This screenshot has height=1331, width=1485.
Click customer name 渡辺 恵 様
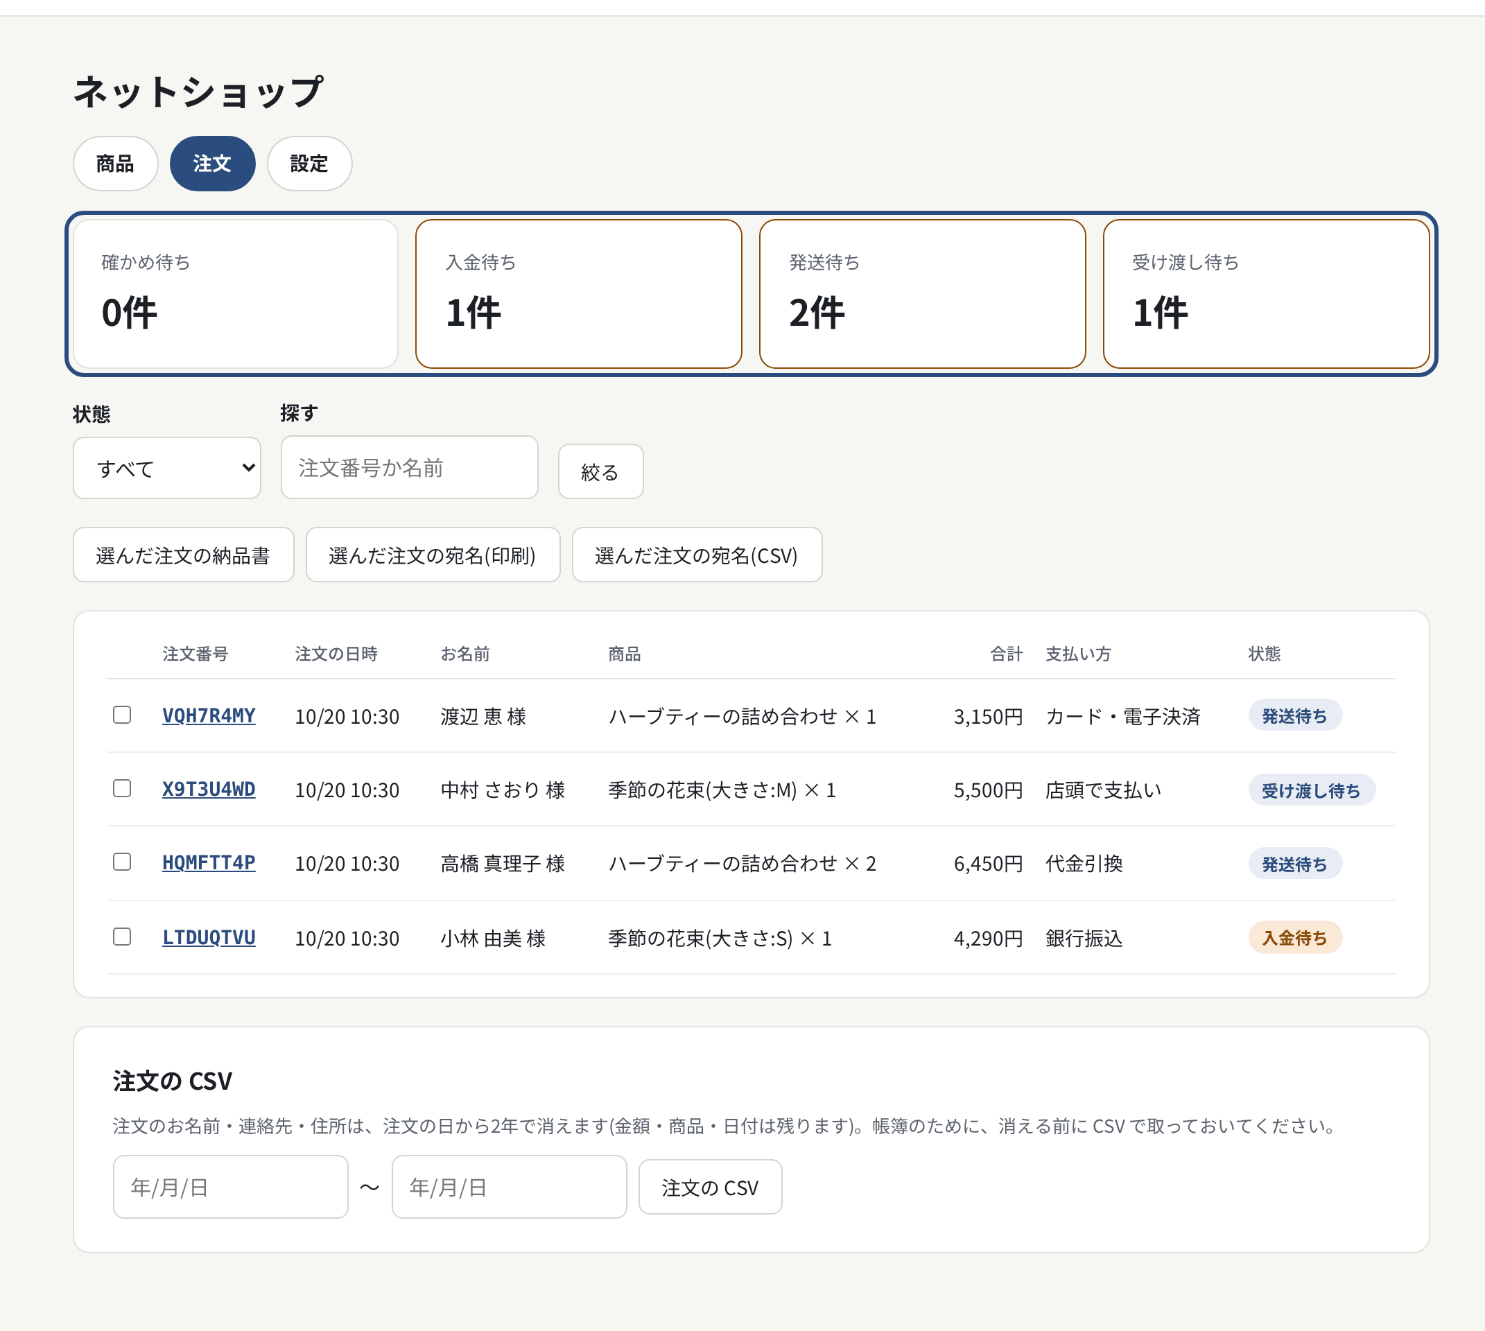pyautogui.click(x=483, y=717)
